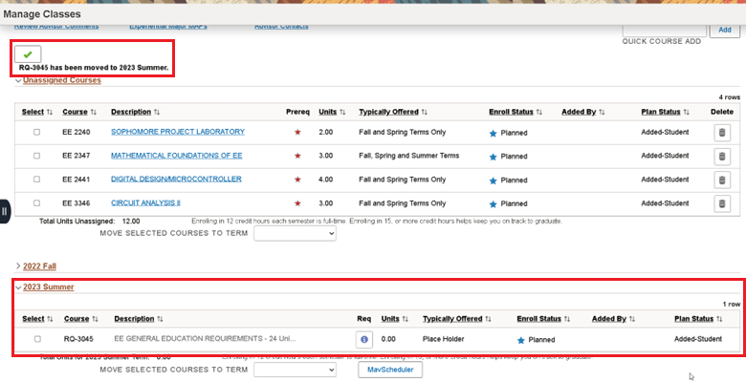Click the side panel collapse handle

coord(5,211)
